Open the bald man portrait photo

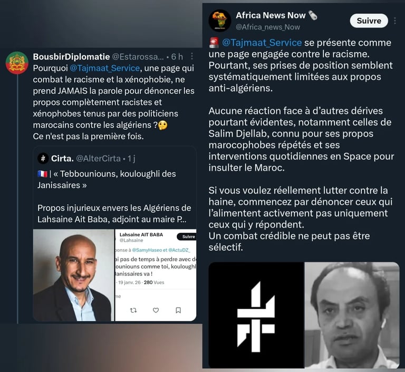[x=74, y=275]
